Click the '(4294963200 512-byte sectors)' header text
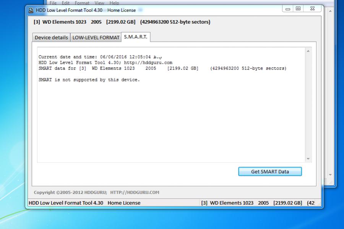The image size is (344, 229). pos(175,22)
